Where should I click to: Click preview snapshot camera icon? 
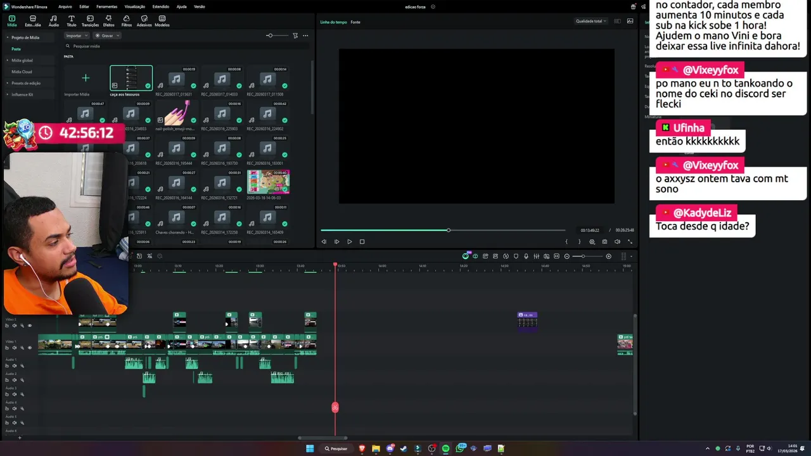point(604,241)
